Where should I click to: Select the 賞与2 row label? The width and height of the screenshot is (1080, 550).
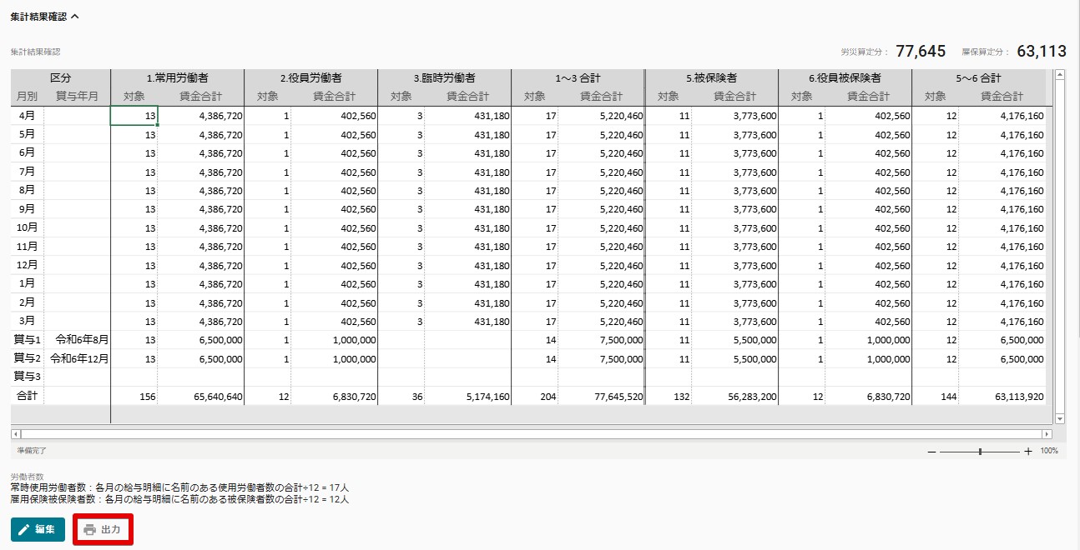(x=27, y=358)
